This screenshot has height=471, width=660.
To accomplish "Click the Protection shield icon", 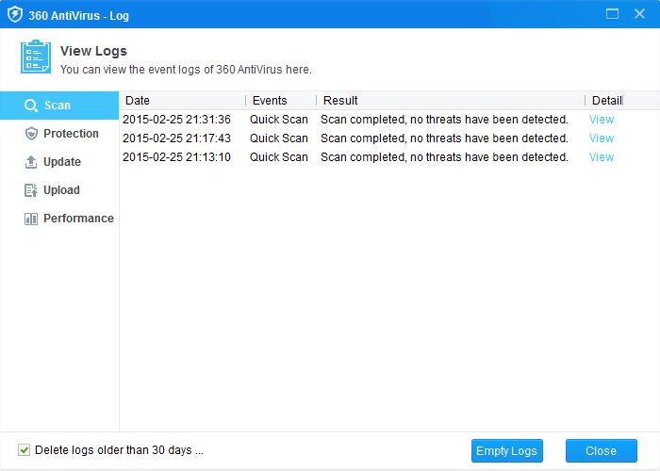I will pos(31,134).
